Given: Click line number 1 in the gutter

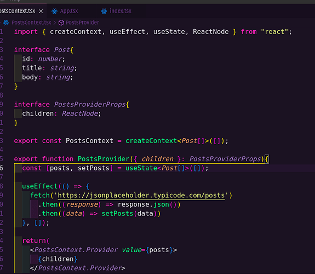Looking at the screenshot, I should [x=2, y=32].
